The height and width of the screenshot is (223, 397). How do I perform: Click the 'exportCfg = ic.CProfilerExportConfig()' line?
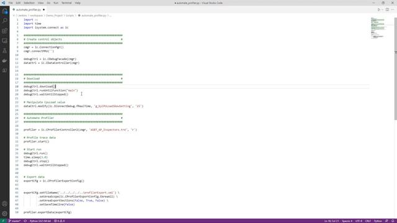[x=54, y=181]
